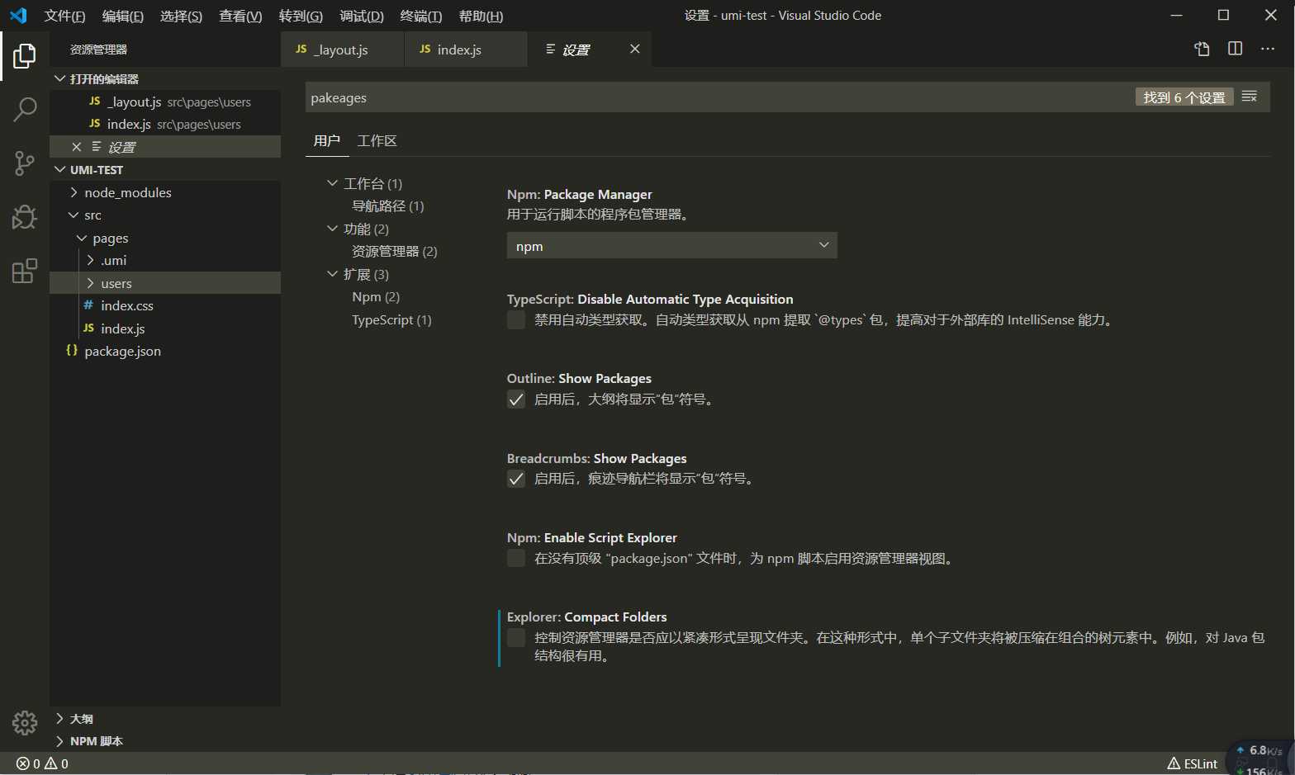The width and height of the screenshot is (1295, 775).
Task: Click the Split Editor icon
Action: click(1235, 50)
